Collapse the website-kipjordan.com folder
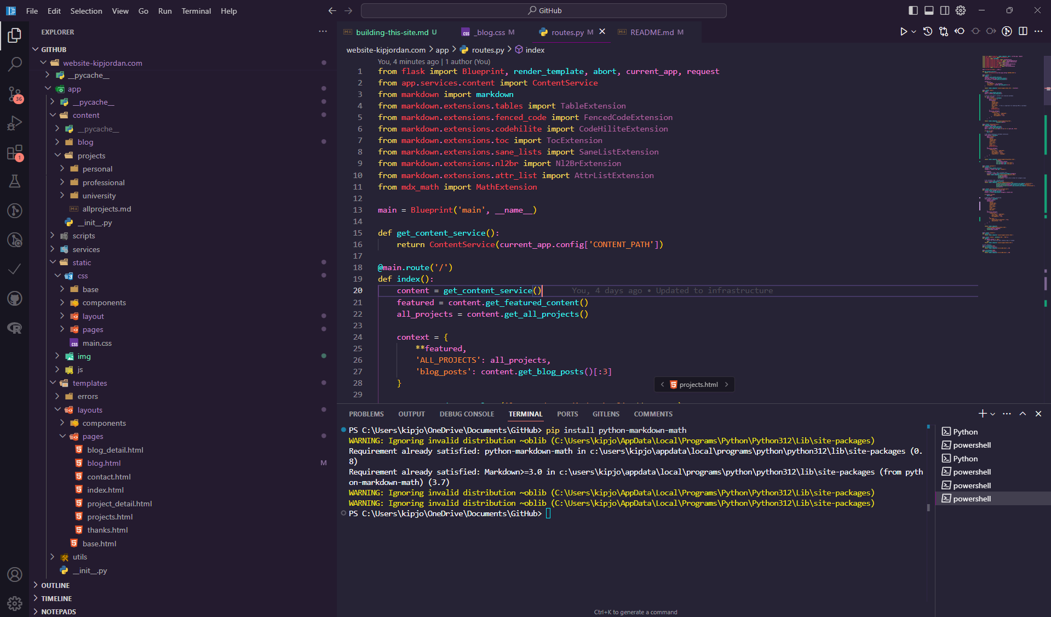Viewport: 1051px width, 617px height. [x=183, y=63]
